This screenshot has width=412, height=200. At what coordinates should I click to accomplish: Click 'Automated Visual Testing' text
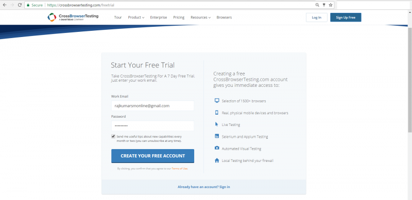pos(242,149)
